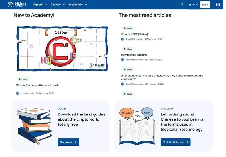Click 'Download the best guides' heading
Screen dimensions: 226x157
82,119
